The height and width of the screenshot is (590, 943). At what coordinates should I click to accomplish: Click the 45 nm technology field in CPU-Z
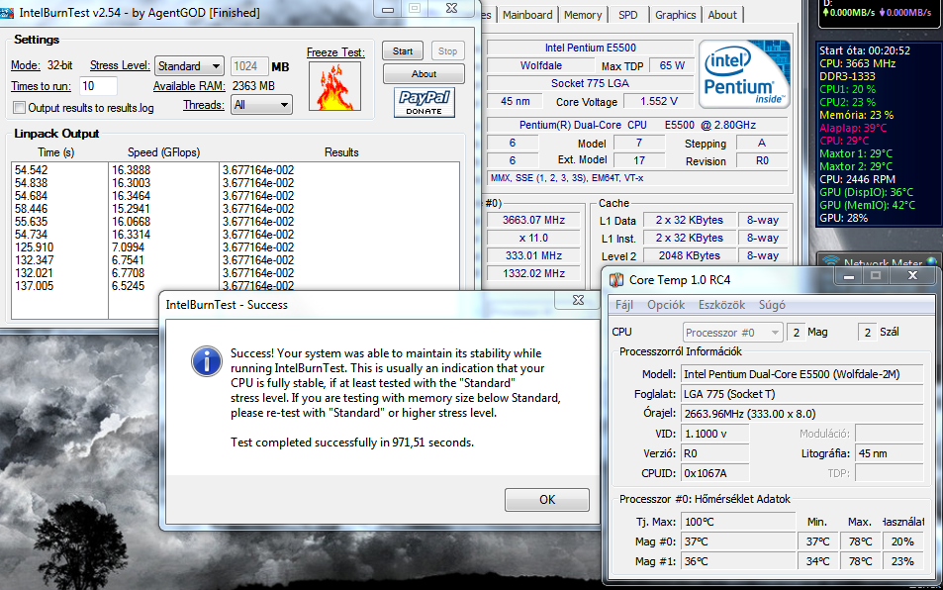[x=515, y=101]
